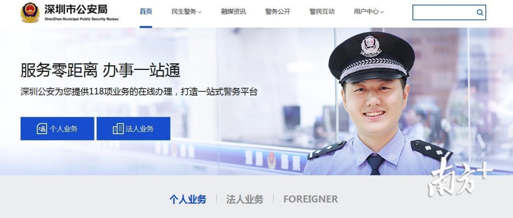This screenshot has height=218, width=513.
Task: Open the 首页 navigation tab
Action: (146, 11)
